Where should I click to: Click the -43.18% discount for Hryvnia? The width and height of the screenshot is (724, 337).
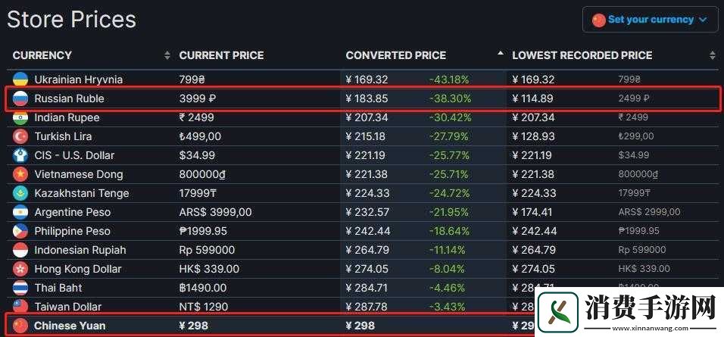[450, 80]
